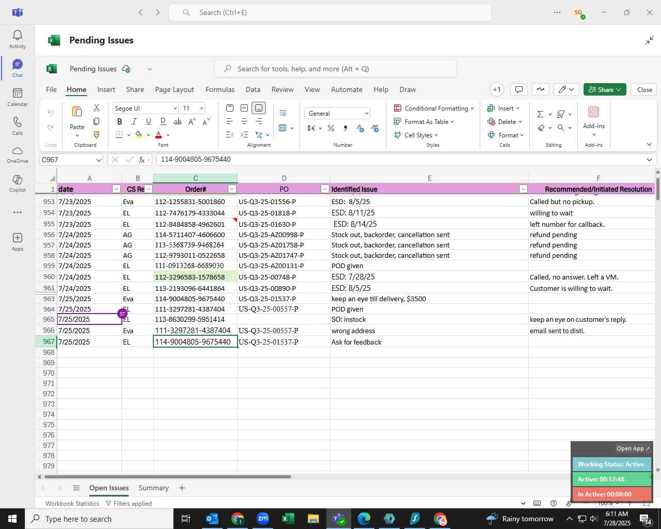The width and height of the screenshot is (661, 529).
Task: Toggle Bold formatting
Action: [119, 121]
